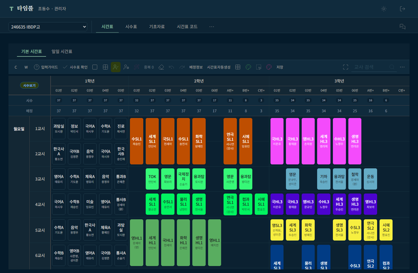Click the green palette icon
The width and height of the screenshot is (418, 273).
248,67
